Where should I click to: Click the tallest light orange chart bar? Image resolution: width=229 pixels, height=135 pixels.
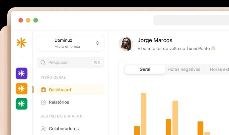[x=144, y=113]
